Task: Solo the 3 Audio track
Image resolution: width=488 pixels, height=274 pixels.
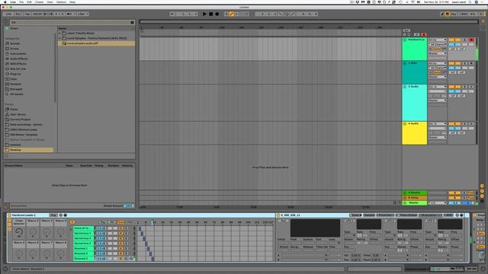Action: click(464, 87)
